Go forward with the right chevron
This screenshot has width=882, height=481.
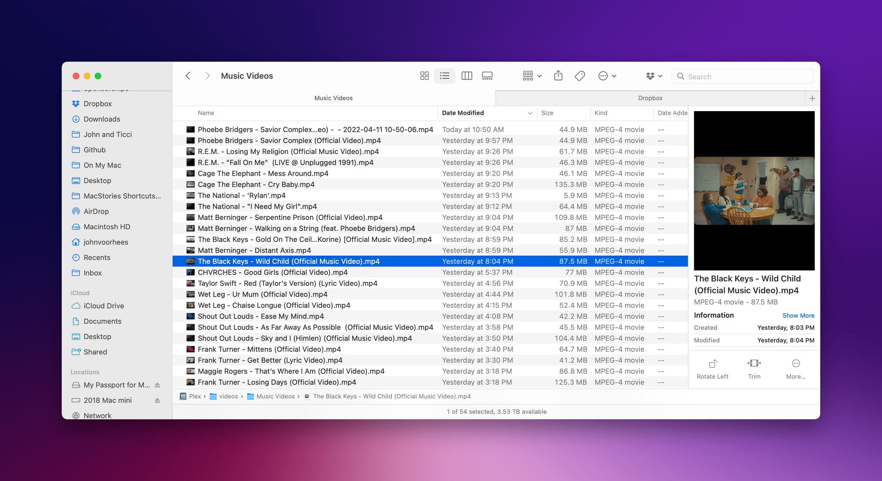pyautogui.click(x=207, y=76)
